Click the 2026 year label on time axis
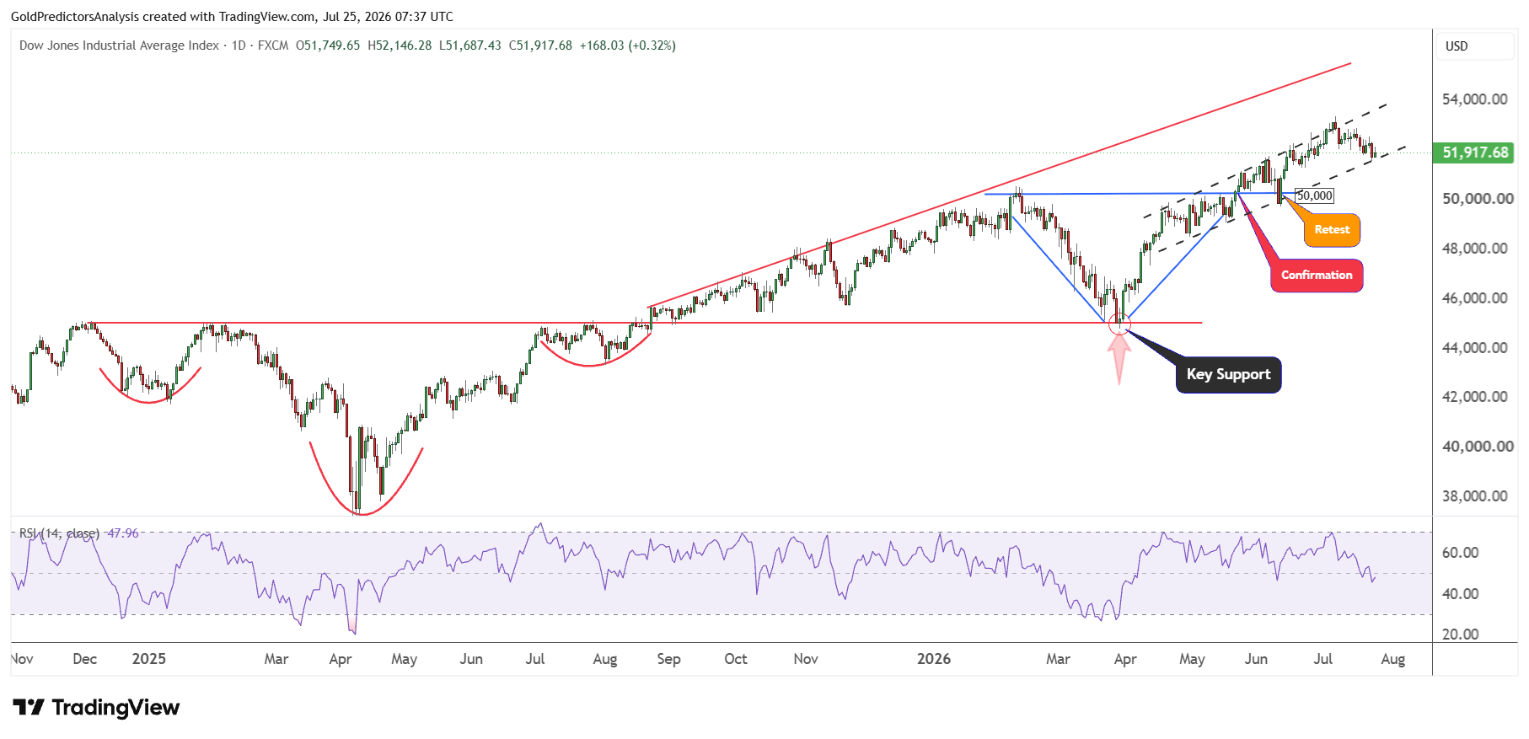The image size is (1529, 739). (x=934, y=659)
